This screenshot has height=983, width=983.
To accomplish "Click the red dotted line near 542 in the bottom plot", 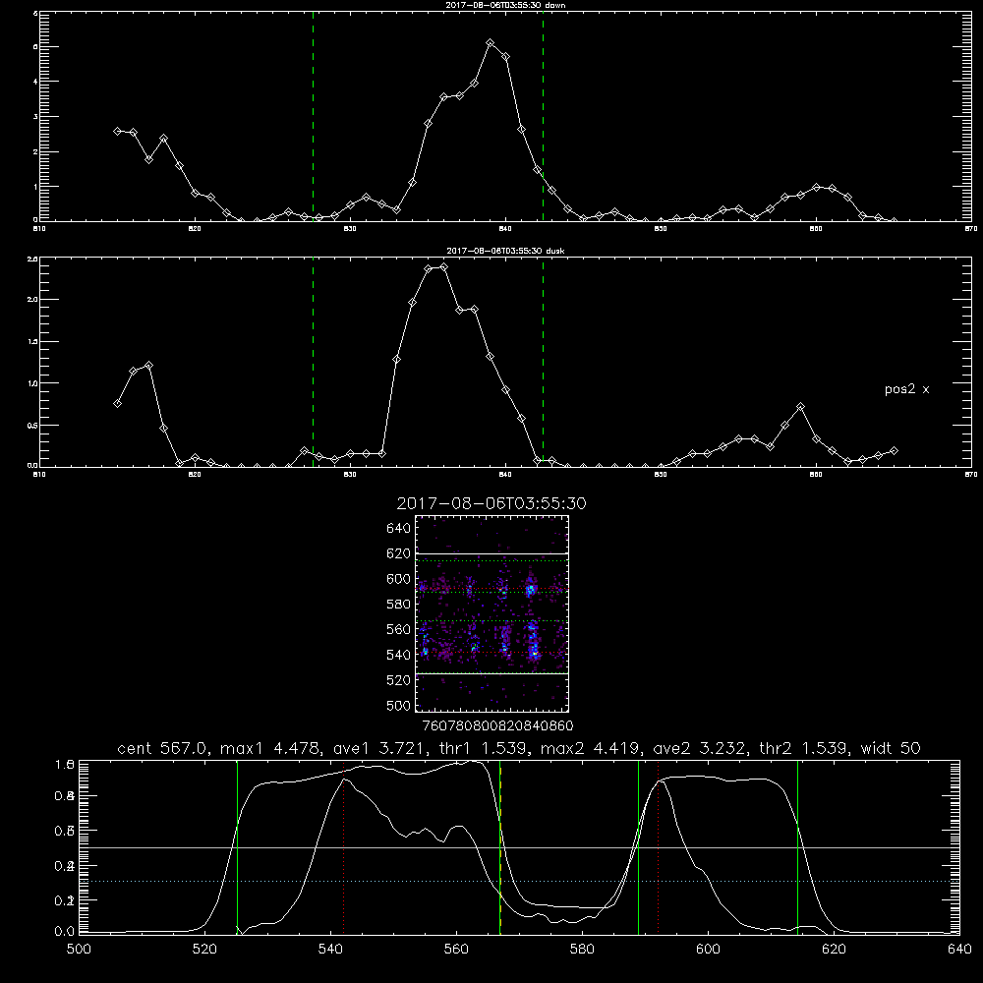I will click(x=343, y=847).
